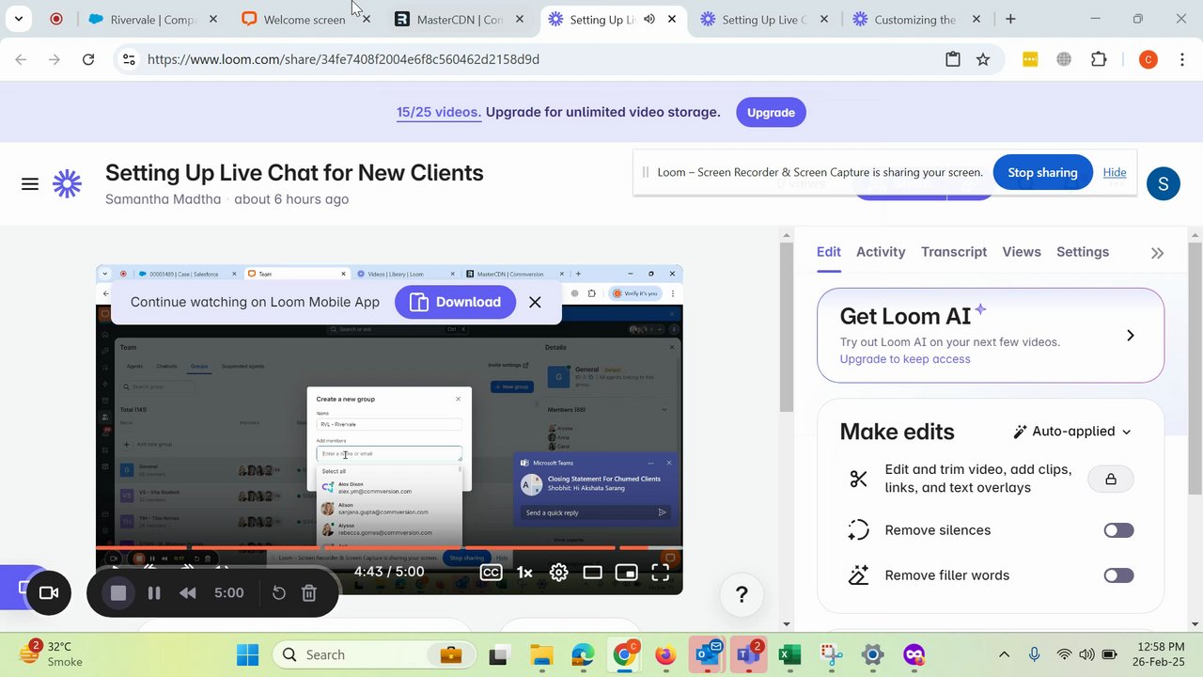Show hidden system tray icons
Viewport: 1203px width, 677px height.
point(1004,654)
